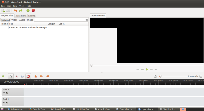Toggle the red magnet snapping tool
This screenshot has width=204, height=111.
coord(28,76)
